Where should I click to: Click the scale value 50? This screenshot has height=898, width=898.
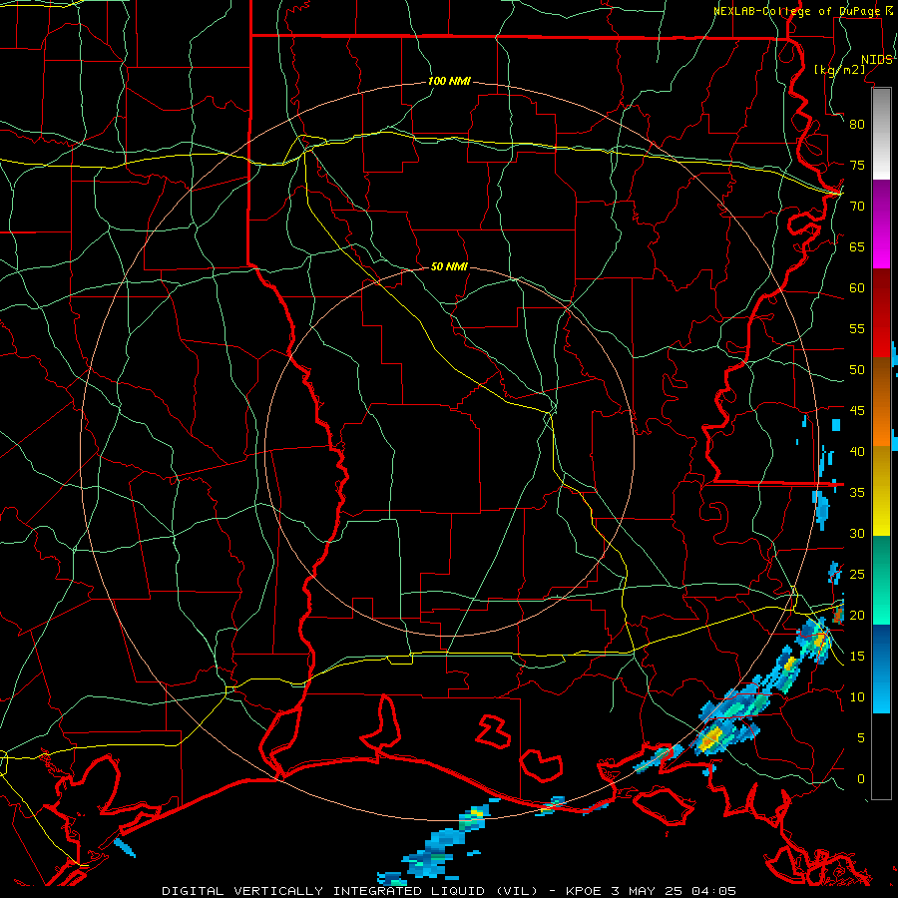tap(857, 370)
